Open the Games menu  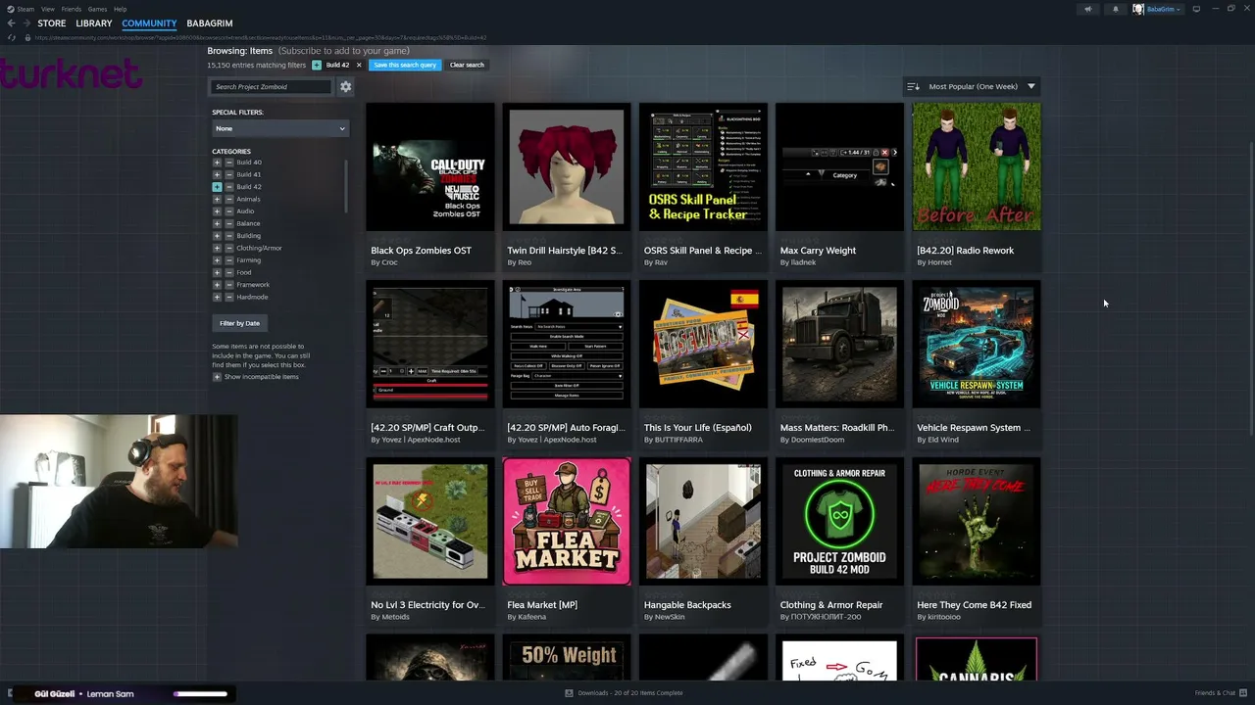click(x=97, y=9)
